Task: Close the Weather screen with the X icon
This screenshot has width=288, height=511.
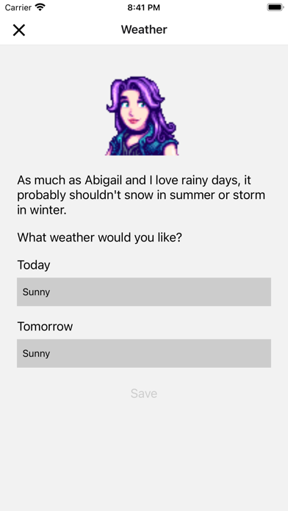Action: pos(19,30)
